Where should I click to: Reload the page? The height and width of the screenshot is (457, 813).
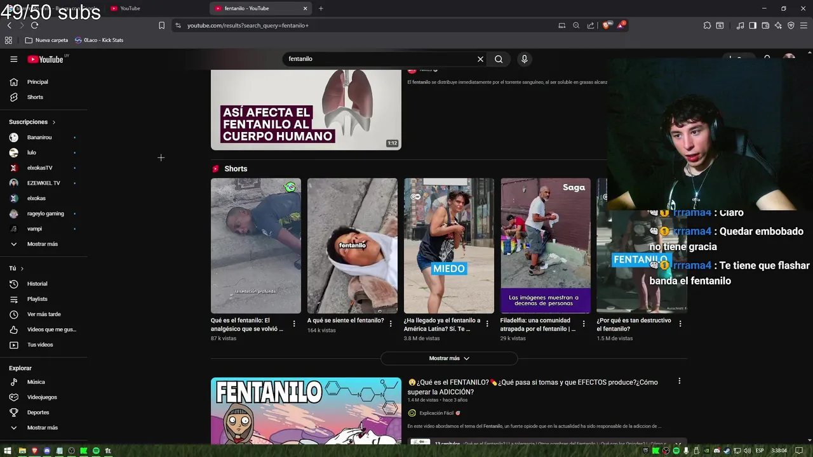pos(34,25)
